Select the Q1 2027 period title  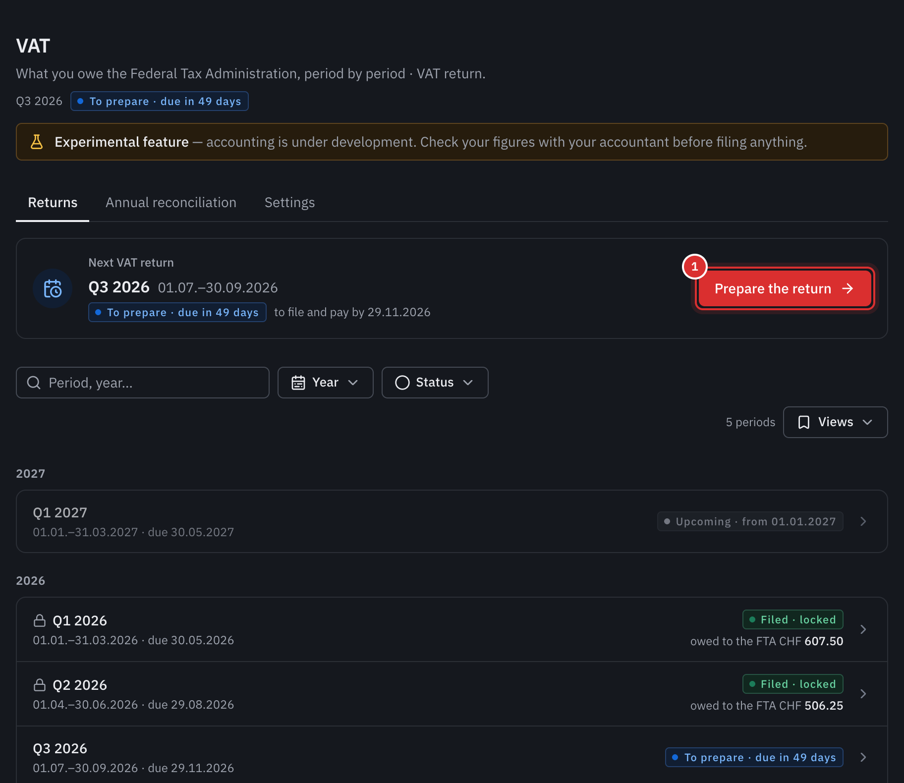tap(60, 512)
